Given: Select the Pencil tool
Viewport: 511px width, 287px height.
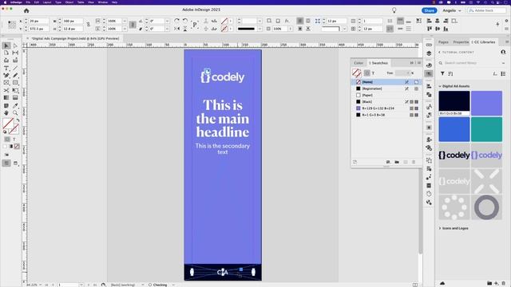Looking at the screenshot, I should pyautogui.click(x=15, y=76).
